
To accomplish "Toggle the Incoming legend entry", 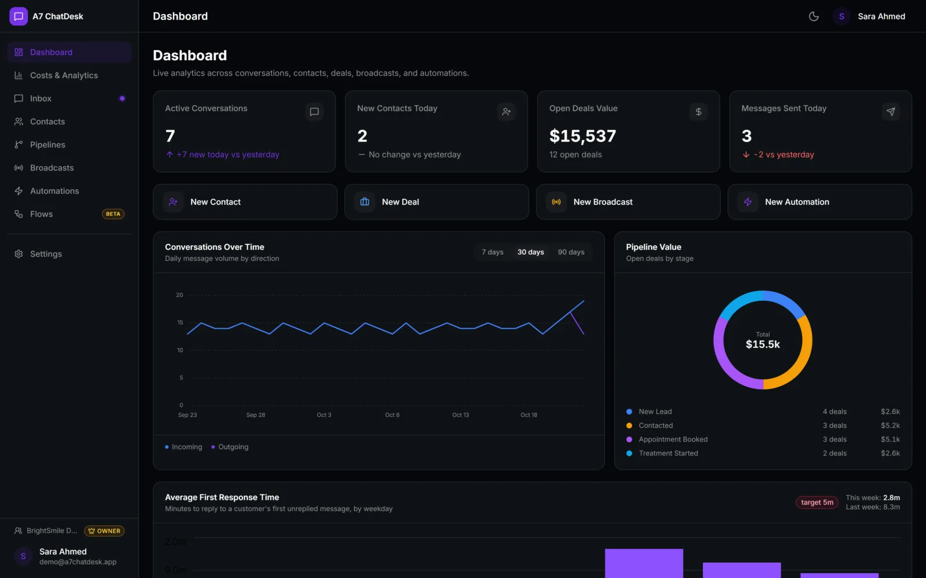I will (183, 447).
